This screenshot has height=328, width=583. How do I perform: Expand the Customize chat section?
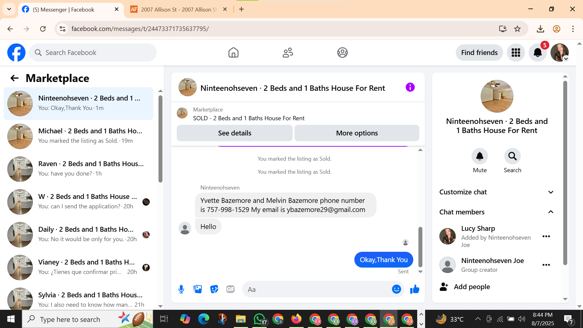[497, 192]
